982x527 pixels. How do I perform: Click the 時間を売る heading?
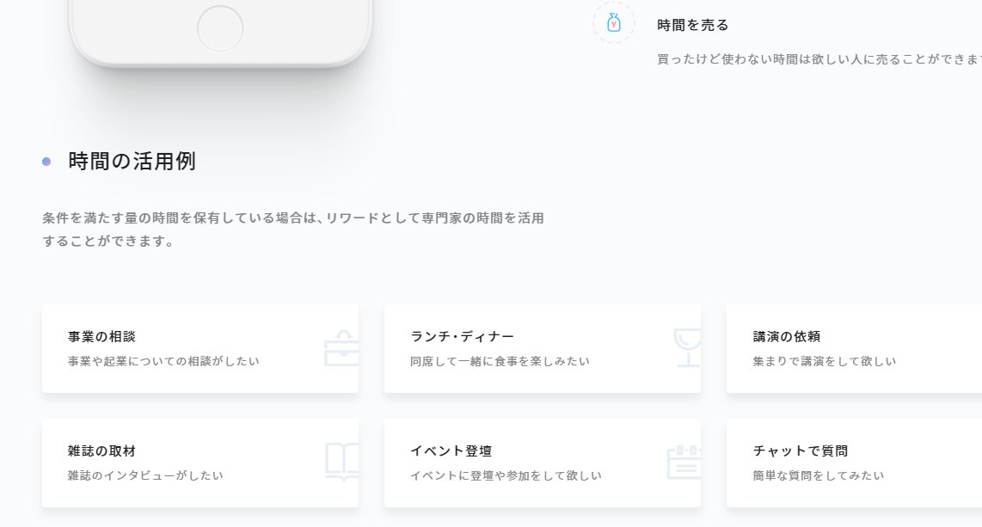click(x=693, y=25)
